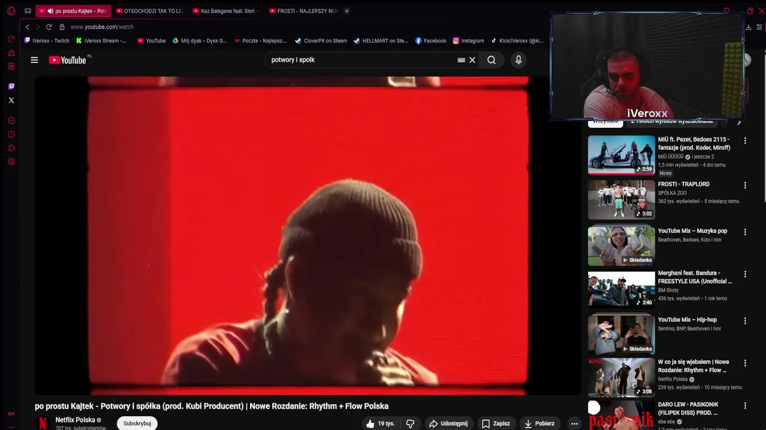Open options for DARO LEW - PASIONIK
Viewport: 766px width, 430px height.
pyautogui.click(x=745, y=406)
